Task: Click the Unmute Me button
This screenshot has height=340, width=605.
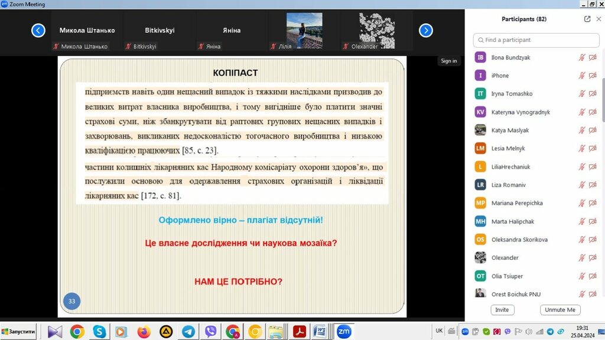Action: click(560, 310)
